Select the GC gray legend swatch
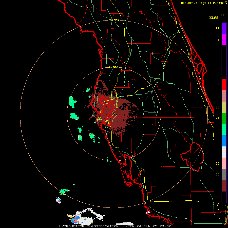Viewport: 228px width, 228px height. click(x=224, y=175)
